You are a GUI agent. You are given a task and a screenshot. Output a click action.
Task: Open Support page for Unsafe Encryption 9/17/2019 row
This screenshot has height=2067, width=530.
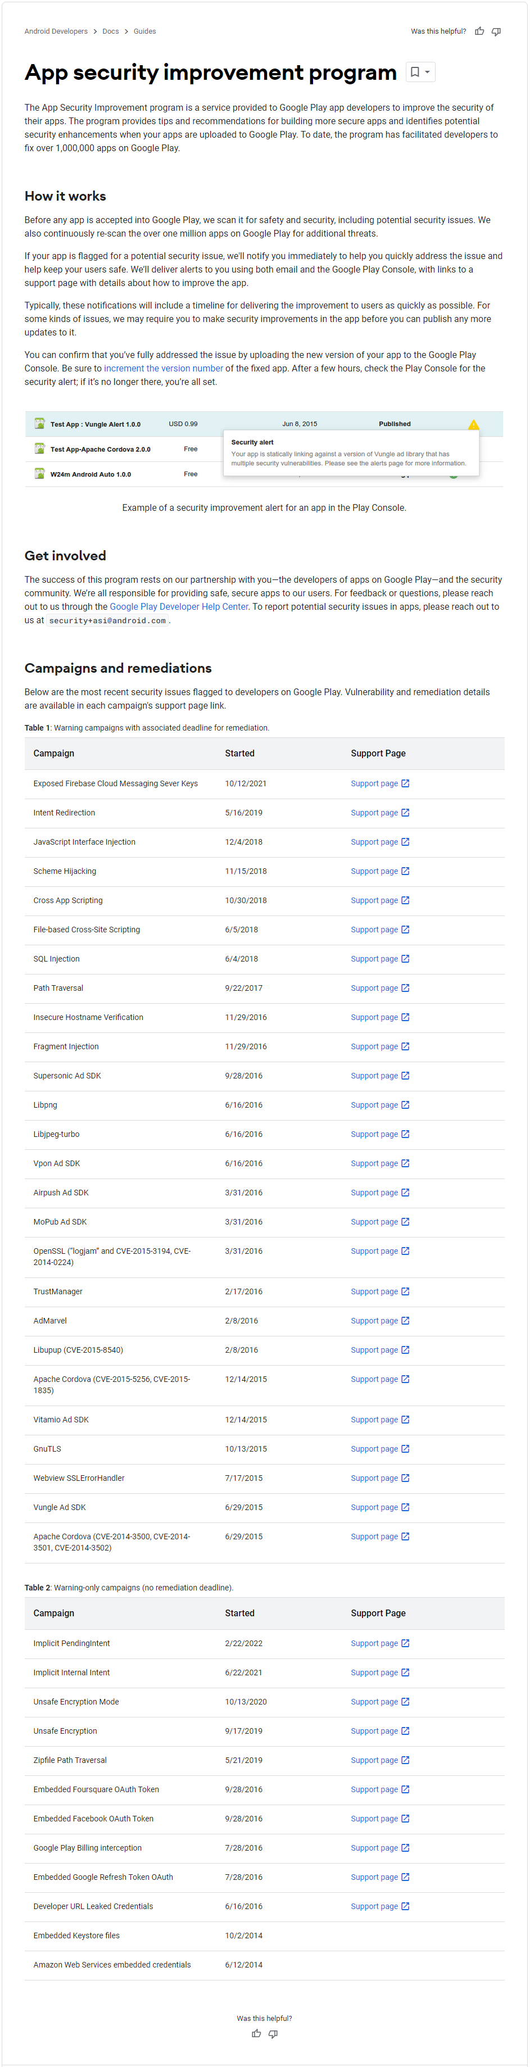tap(380, 1731)
